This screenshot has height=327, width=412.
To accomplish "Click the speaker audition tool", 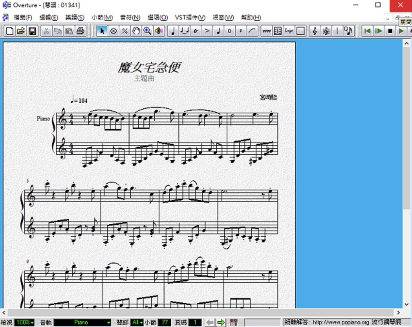I will point(159,31).
